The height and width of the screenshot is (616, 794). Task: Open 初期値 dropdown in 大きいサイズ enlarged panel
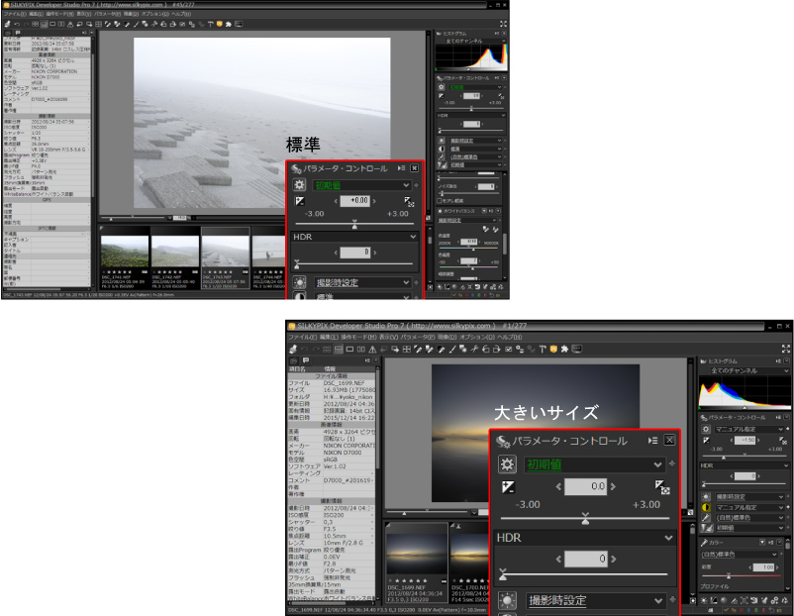[x=593, y=464]
